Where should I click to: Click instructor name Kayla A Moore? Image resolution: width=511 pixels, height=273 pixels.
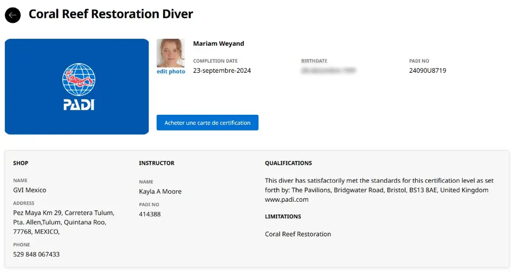coord(160,192)
